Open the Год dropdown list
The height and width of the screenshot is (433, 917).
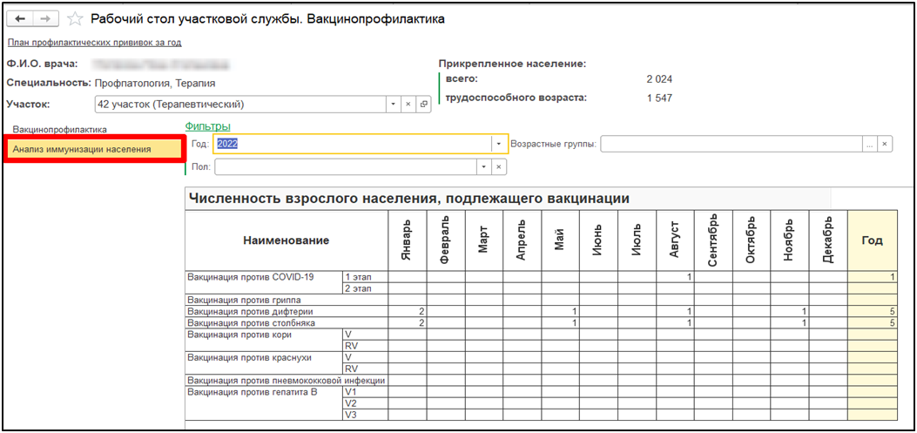coord(499,144)
